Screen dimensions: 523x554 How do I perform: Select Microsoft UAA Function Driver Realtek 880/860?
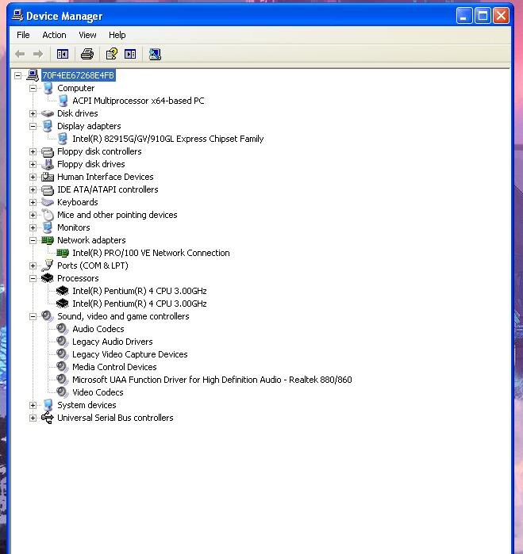tap(212, 380)
